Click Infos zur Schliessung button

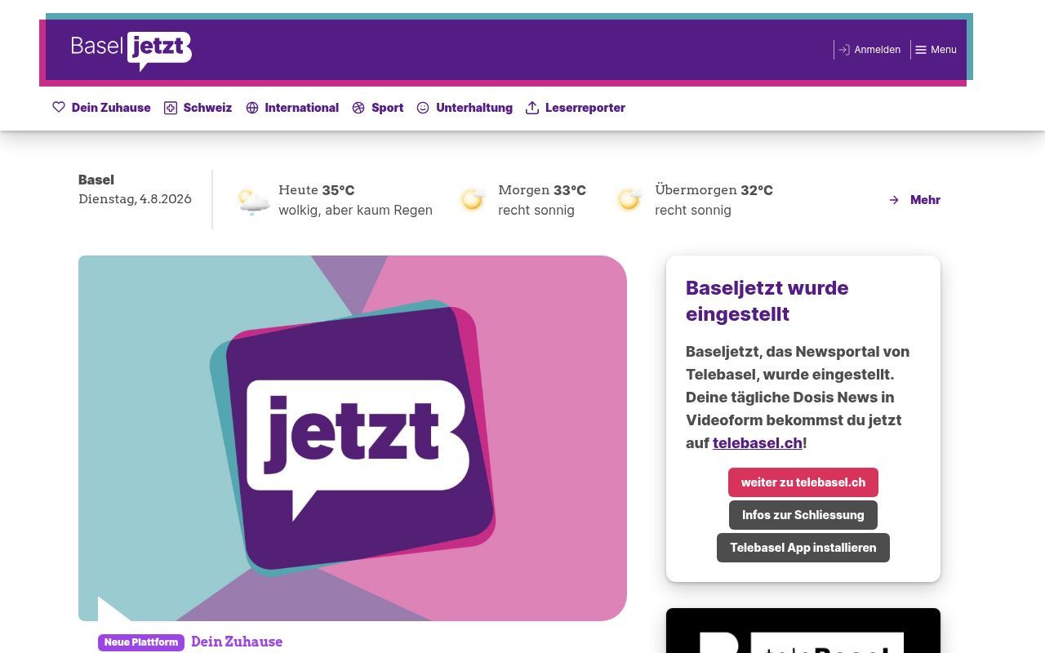click(x=803, y=515)
